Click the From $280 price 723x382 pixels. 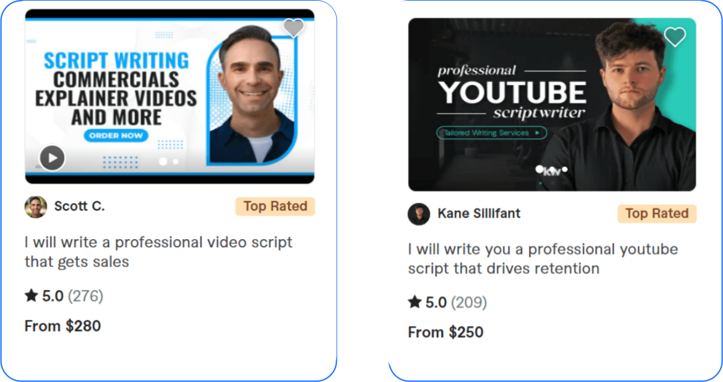click(63, 326)
